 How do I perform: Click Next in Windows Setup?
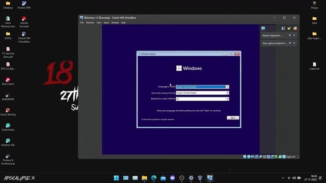click(233, 117)
